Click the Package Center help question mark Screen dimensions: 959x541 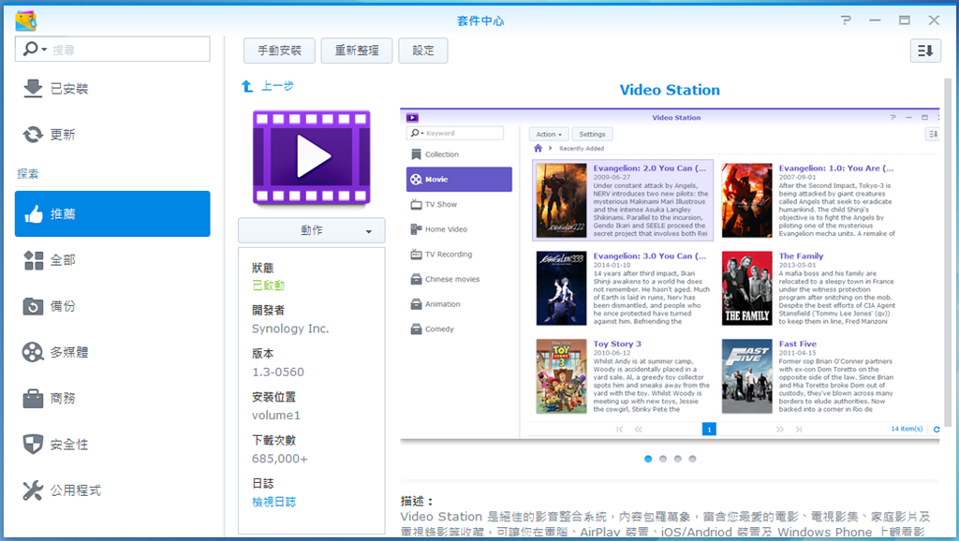click(846, 21)
